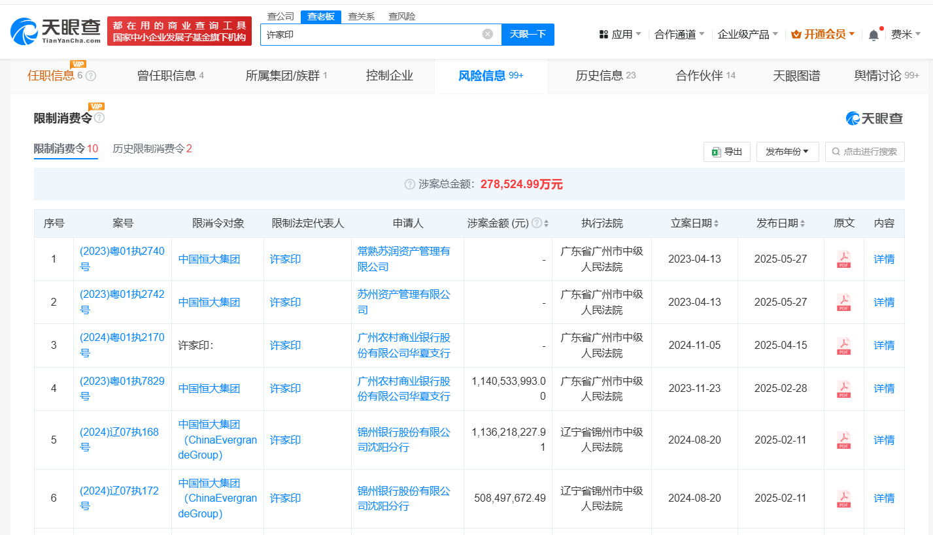Click the Tianyancha logo icon

click(23, 31)
